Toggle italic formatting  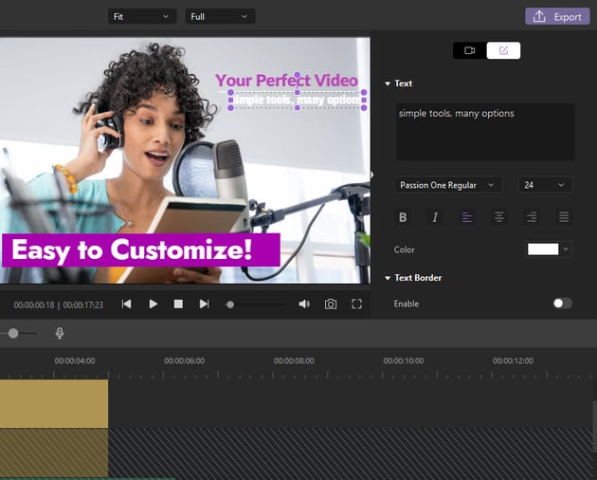(x=435, y=217)
